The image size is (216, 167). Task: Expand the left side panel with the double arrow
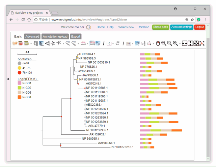(x=8, y=79)
